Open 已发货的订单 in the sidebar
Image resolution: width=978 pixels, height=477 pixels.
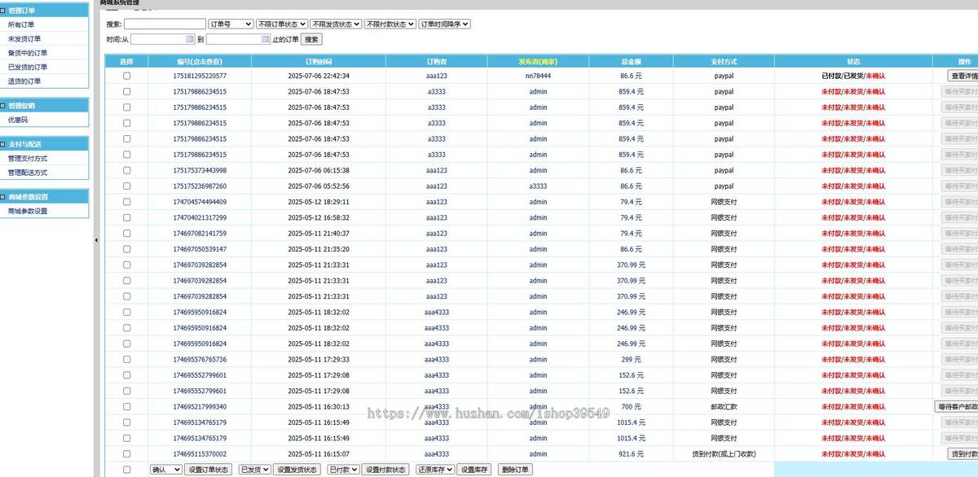(x=28, y=67)
